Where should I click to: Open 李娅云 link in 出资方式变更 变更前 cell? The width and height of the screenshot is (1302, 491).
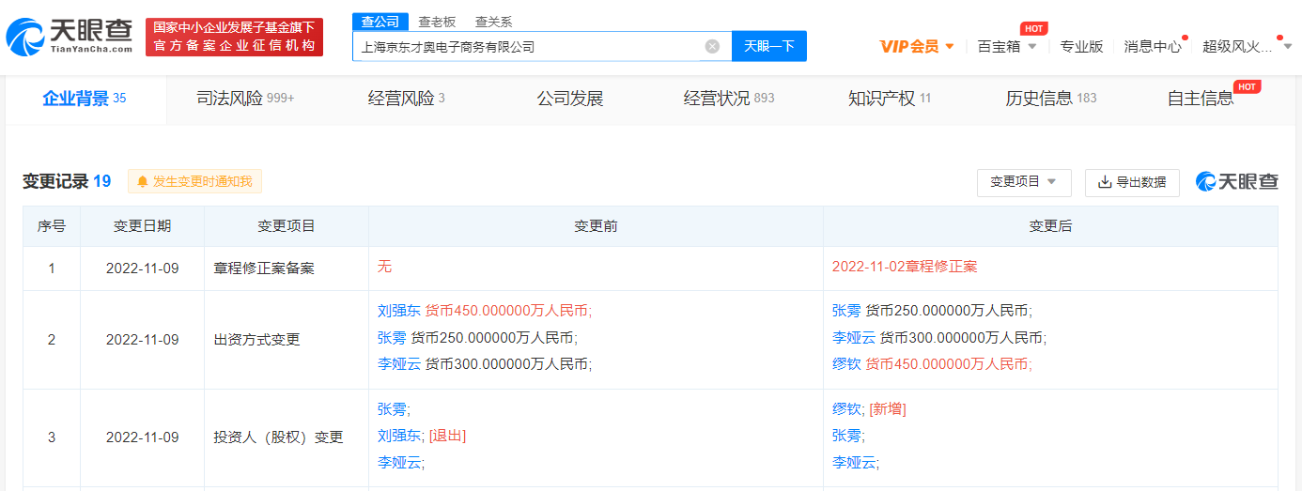[x=399, y=363]
